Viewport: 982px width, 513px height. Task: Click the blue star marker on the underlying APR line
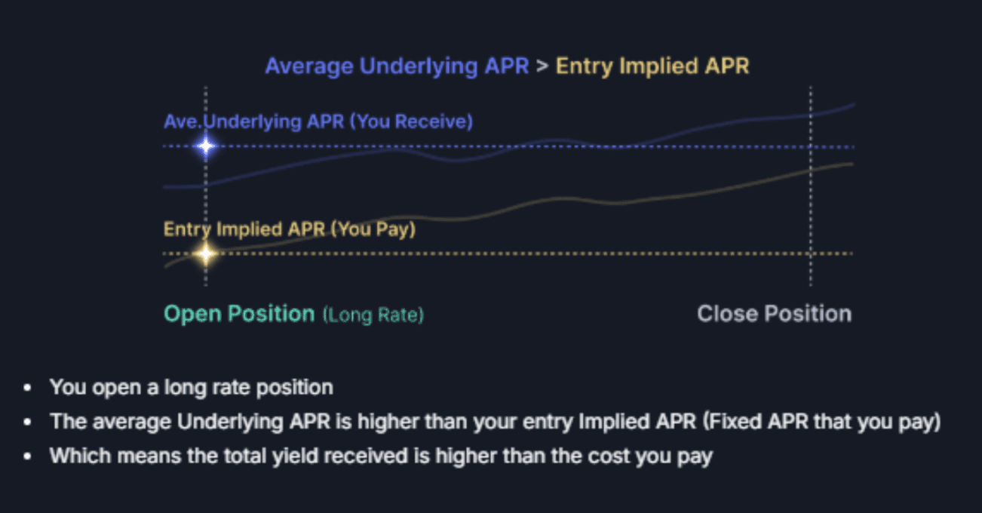point(206,146)
